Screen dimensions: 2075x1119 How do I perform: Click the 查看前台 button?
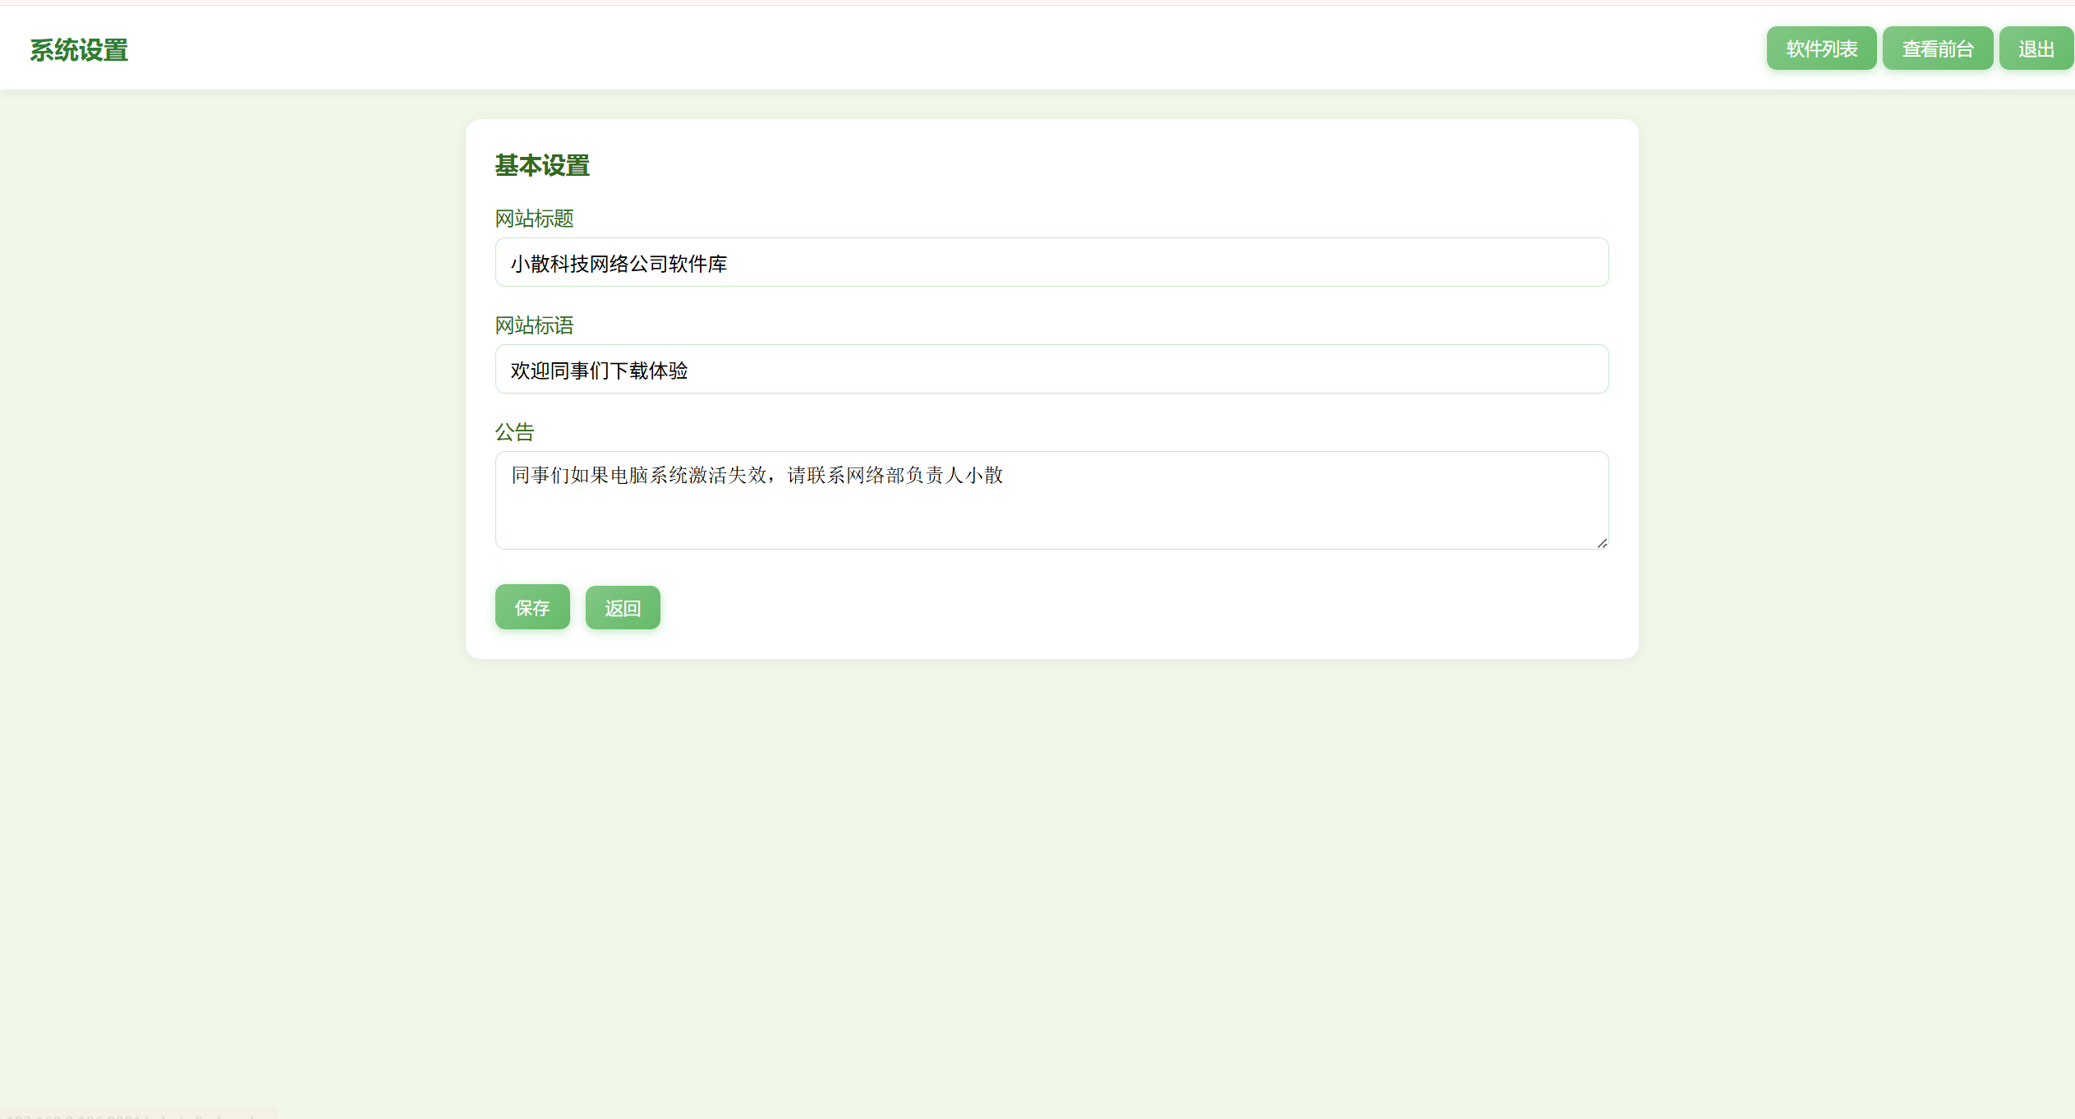coord(1937,48)
